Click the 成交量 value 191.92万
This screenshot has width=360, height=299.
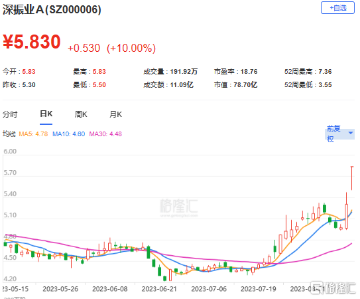click(x=184, y=72)
